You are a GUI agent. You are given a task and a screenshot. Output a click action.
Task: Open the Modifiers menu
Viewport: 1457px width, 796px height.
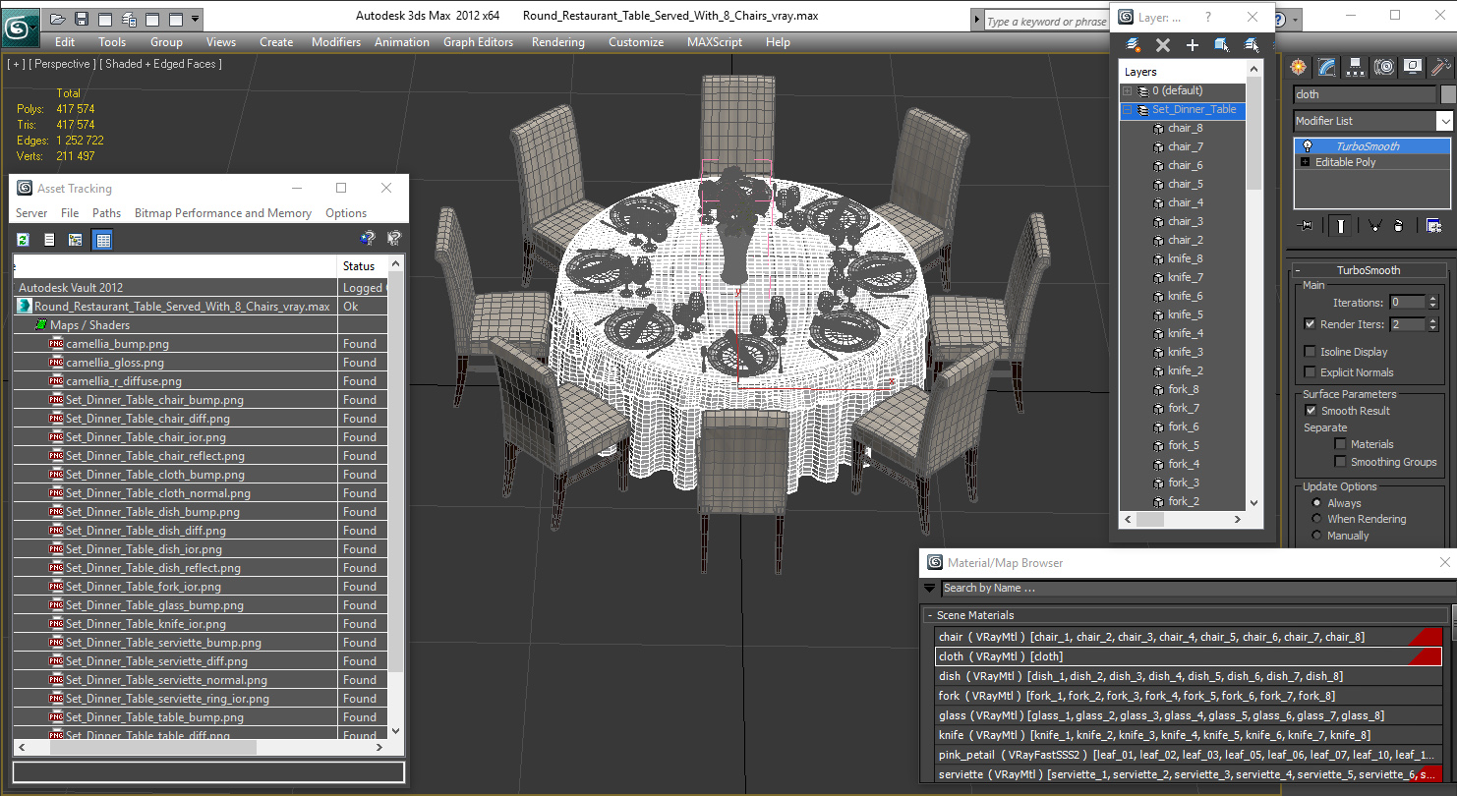[x=336, y=42]
